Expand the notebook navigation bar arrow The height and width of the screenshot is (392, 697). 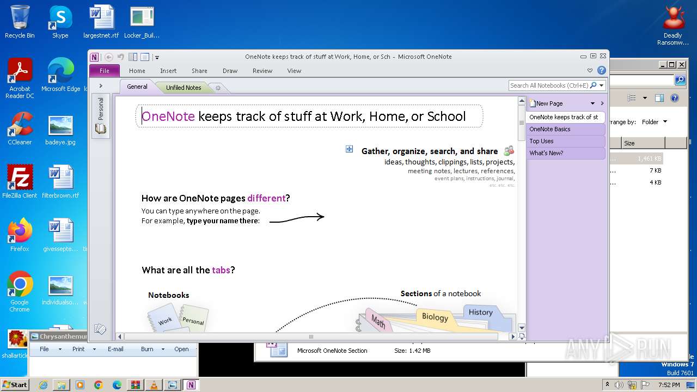(x=101, y=86)
